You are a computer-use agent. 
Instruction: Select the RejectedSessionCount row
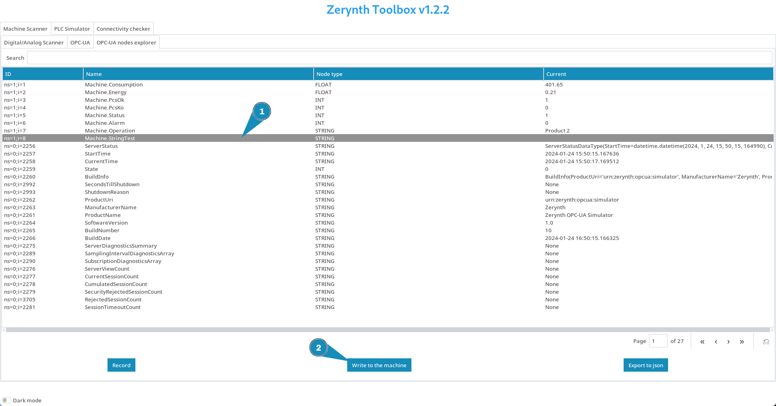[388, 299]
